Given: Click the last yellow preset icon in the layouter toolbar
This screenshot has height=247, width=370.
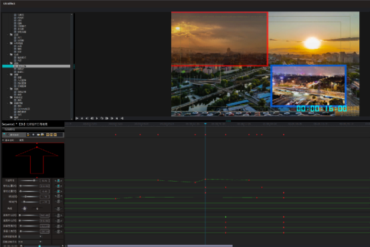Looking at the screenshot, I should tap(56, 135).
